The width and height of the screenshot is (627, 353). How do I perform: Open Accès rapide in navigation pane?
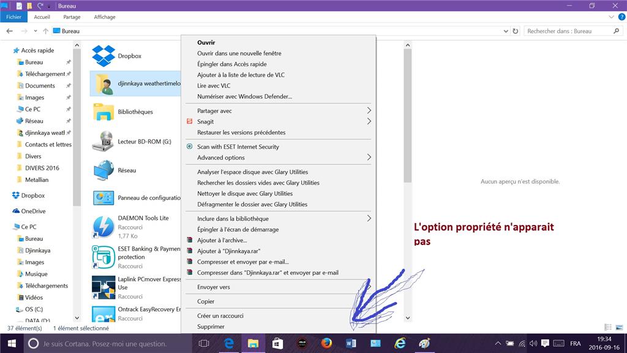37,50
